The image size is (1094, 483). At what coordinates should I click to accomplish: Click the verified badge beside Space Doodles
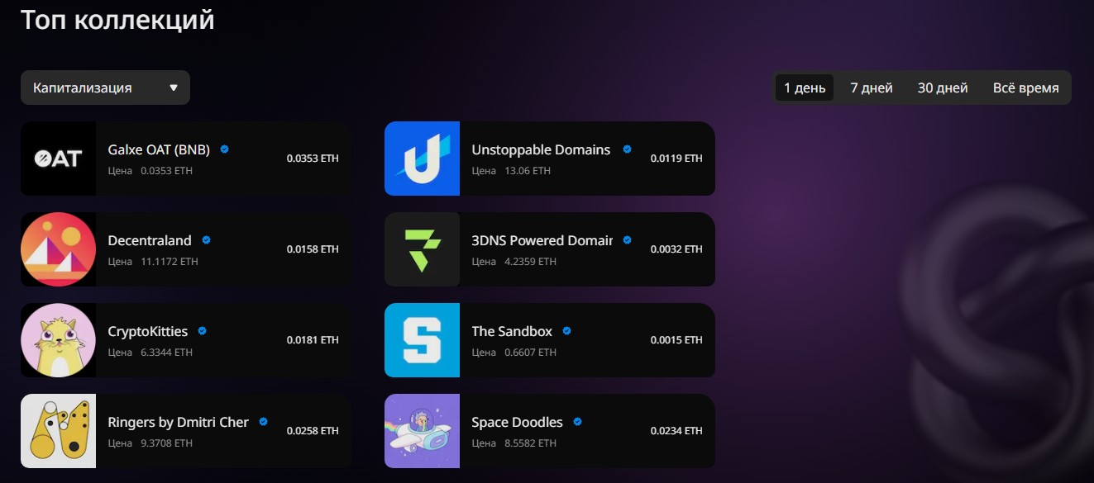pyautogui.click(x=577, y=422)
